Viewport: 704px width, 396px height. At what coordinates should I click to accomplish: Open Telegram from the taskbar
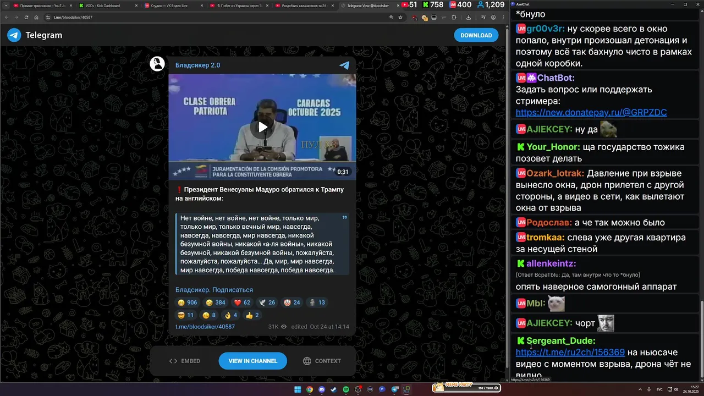pos(394,389)
